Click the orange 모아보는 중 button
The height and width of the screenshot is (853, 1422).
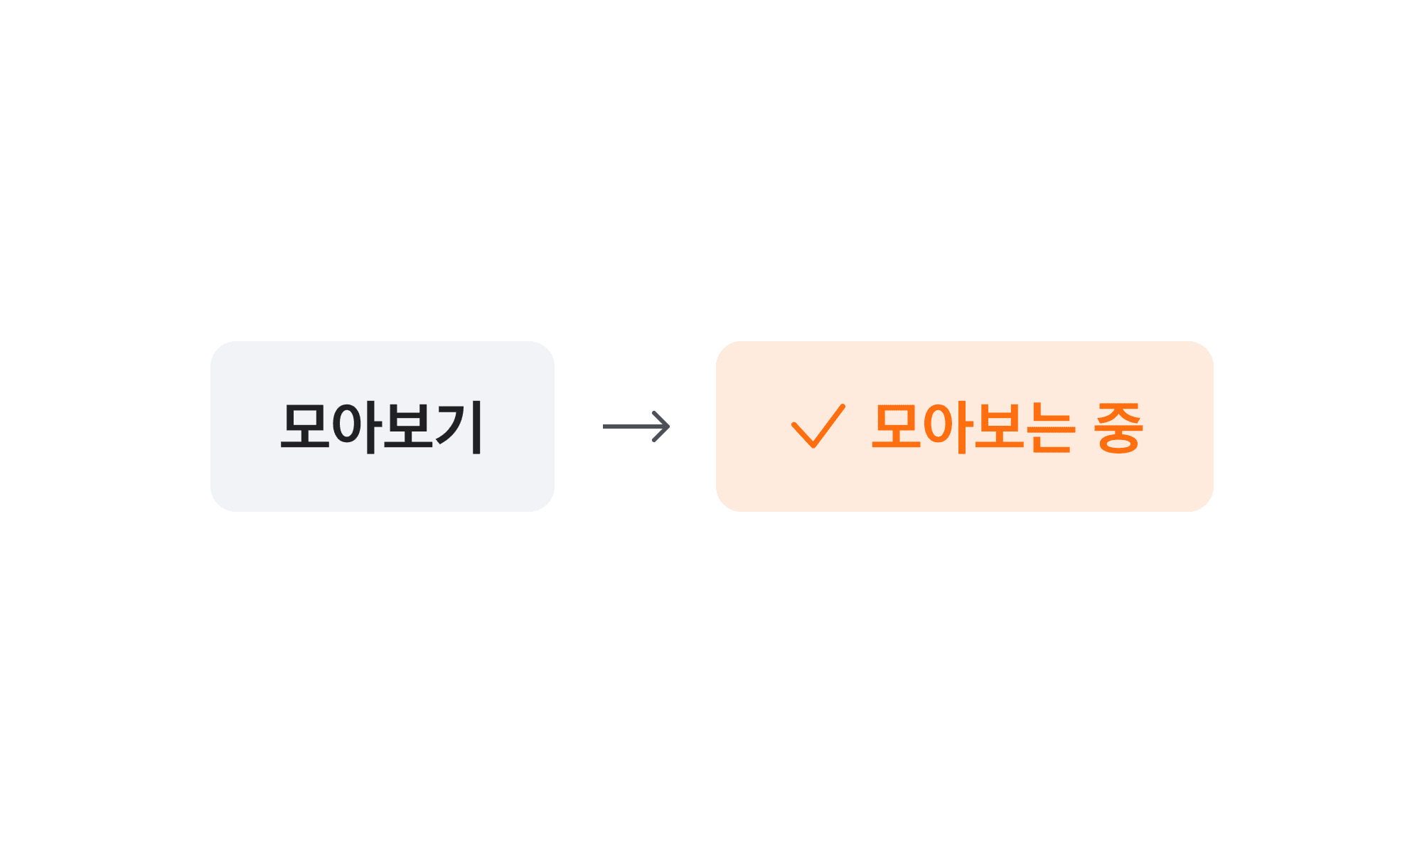click(x=964, y=426)
